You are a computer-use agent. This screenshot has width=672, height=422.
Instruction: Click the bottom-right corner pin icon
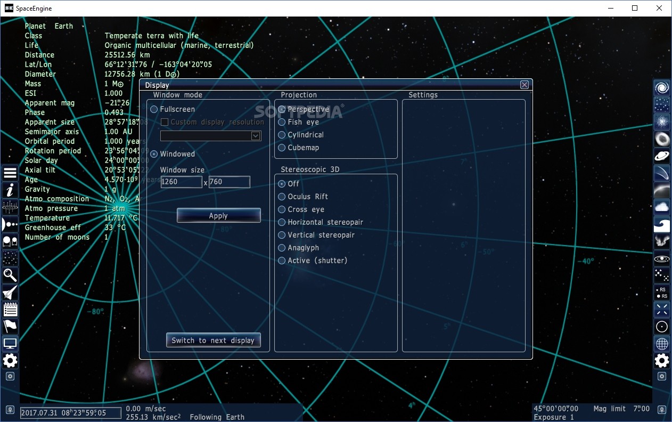pos(662,411)
